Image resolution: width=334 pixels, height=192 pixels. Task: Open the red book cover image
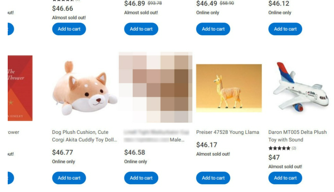pyautogui.click(x=20, y=88)
